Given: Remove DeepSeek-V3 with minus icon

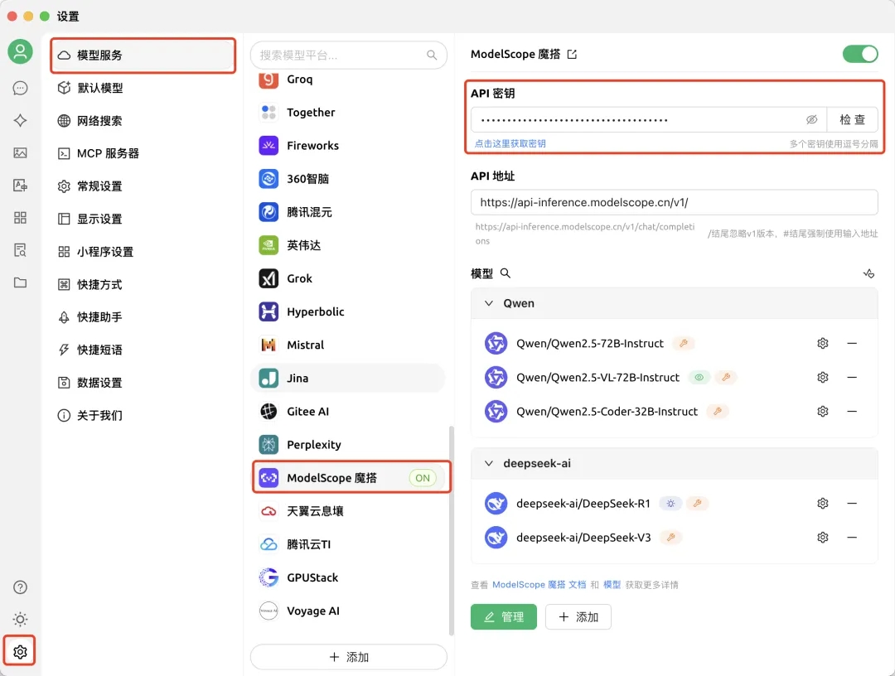Looking at the screenshot, I should [x=852, y=538].
